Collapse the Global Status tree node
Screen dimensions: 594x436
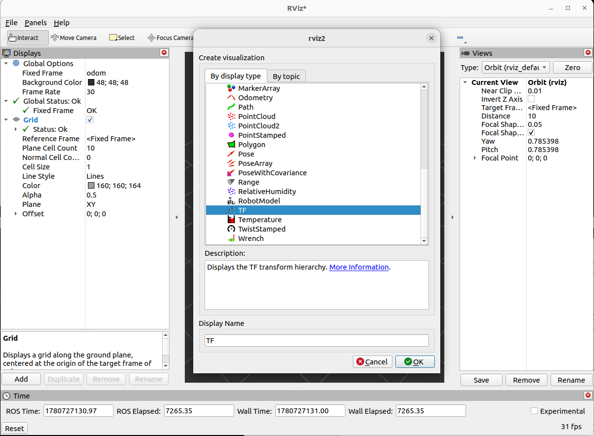coord(6,101)
